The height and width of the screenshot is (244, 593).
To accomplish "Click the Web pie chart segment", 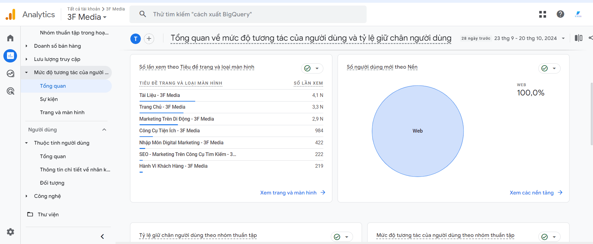I will (x=418, y=131).
